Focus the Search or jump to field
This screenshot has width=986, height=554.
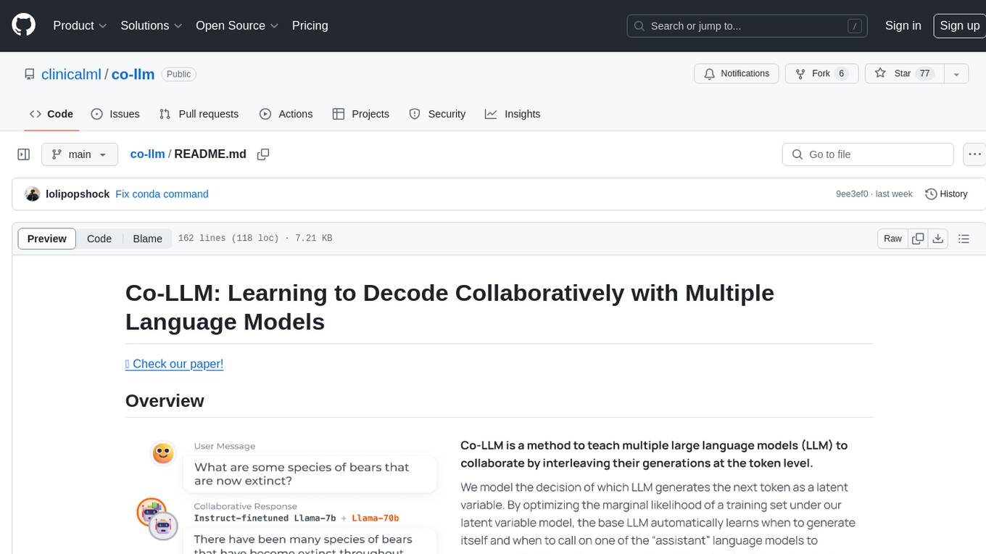[747, 26]
